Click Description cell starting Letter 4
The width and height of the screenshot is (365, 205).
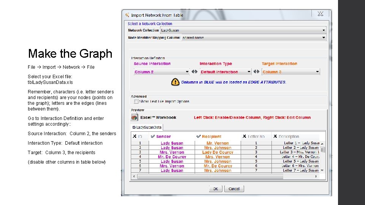296,157
